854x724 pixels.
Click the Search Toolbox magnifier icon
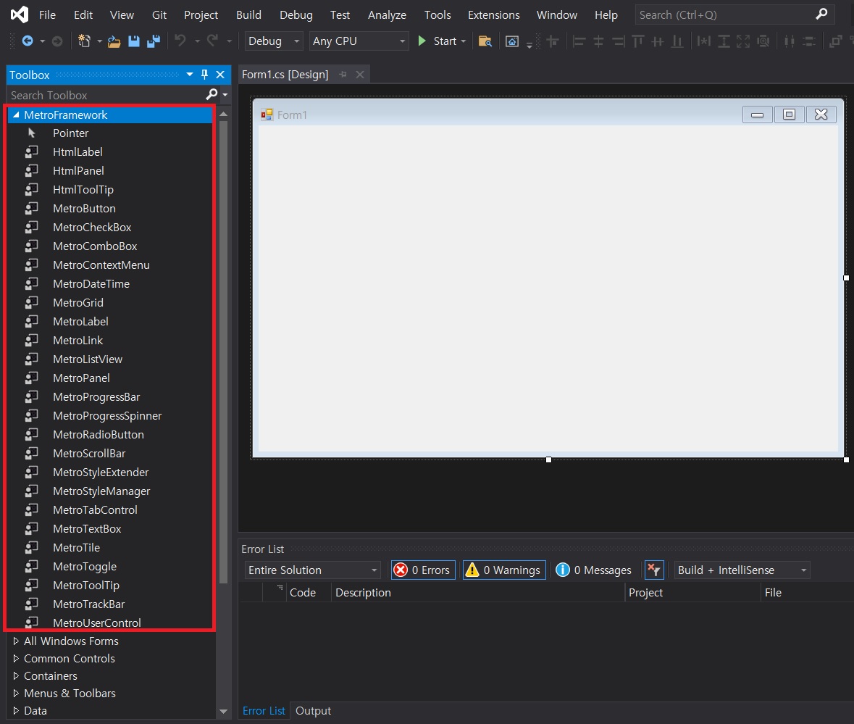[212, 95]
